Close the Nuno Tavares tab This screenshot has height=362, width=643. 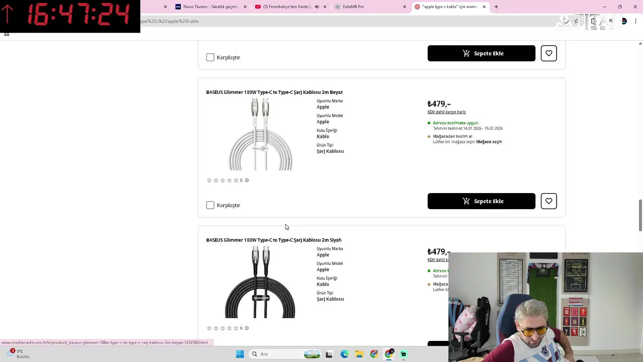(245, 7)
